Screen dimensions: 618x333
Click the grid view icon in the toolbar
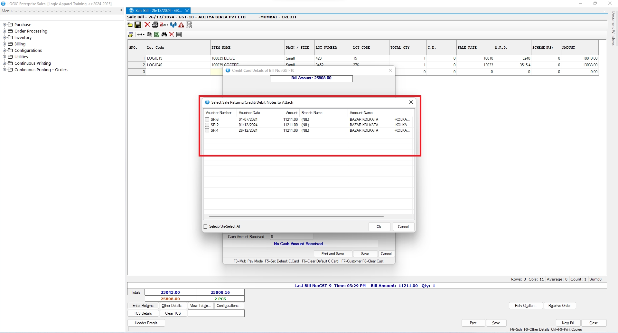[x=179, y=34]
